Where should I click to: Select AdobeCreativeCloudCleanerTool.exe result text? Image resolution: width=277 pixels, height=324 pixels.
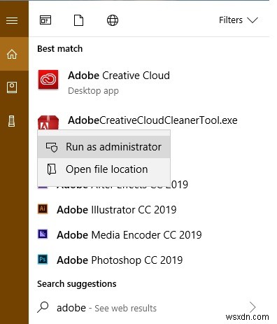pos(152,120)
